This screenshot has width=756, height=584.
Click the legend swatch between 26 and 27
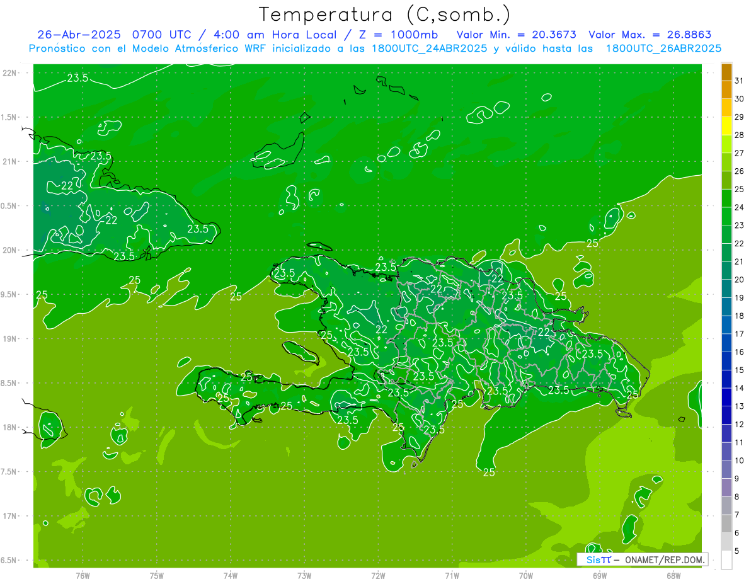(727, 163)
